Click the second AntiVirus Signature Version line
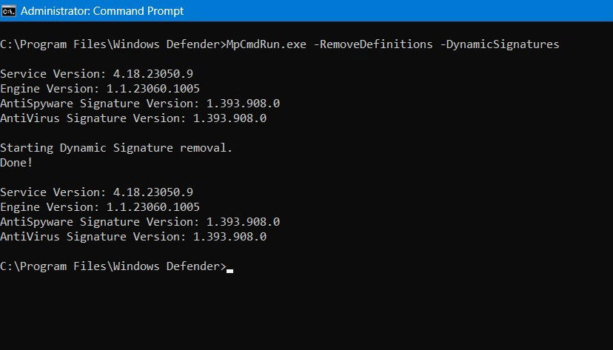The height and width of the screenshot is (350, 613). [x=133, y=237]
